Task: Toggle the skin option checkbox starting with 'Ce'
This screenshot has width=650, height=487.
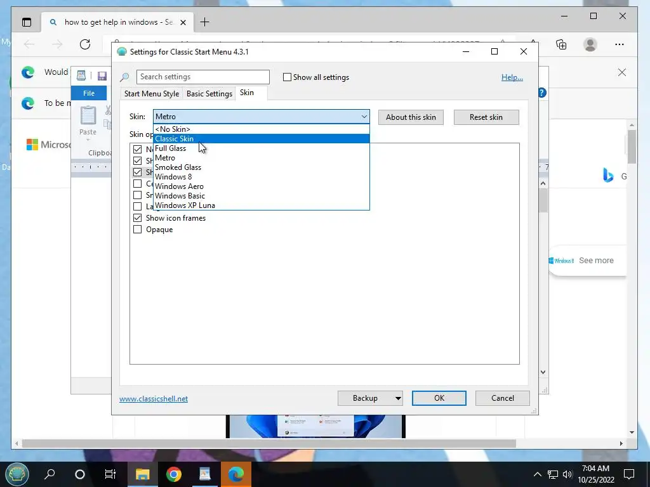Action: click(137, 183)
